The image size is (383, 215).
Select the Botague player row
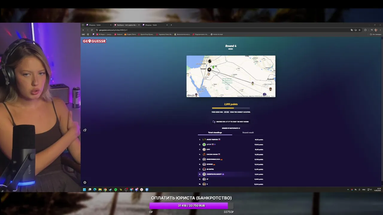(x=231, y=164)
